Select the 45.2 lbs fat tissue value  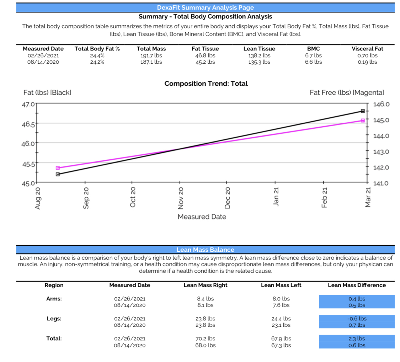pyautogui.click(x=206, y=62)
